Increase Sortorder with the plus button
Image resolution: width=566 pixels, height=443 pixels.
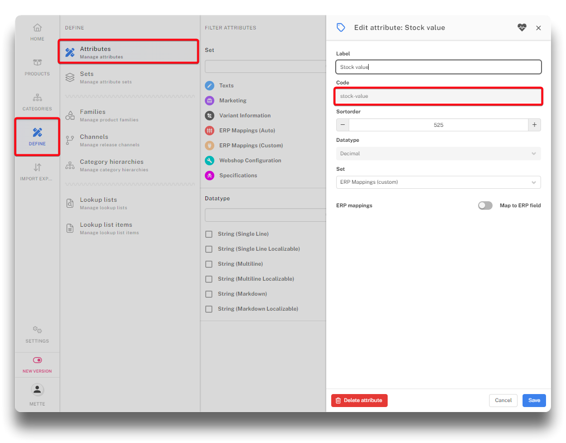pyautogui.click(x=534, y=125)
